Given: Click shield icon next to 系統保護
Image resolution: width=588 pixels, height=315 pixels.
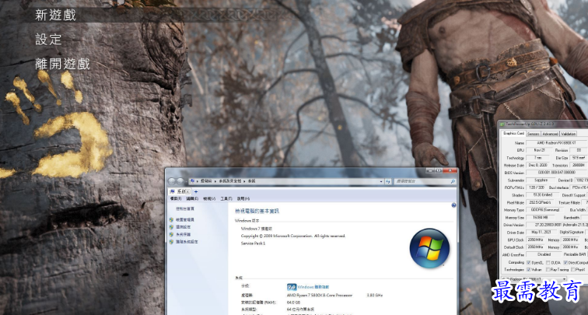Looking at the screenshot, I should 171,234.
